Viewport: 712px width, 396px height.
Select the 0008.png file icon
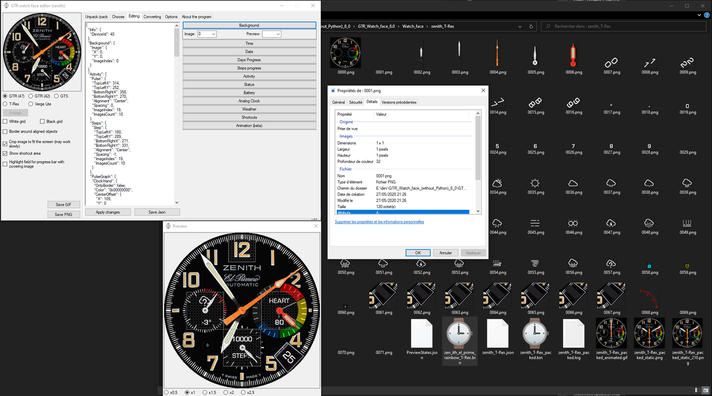click(649, 63)
